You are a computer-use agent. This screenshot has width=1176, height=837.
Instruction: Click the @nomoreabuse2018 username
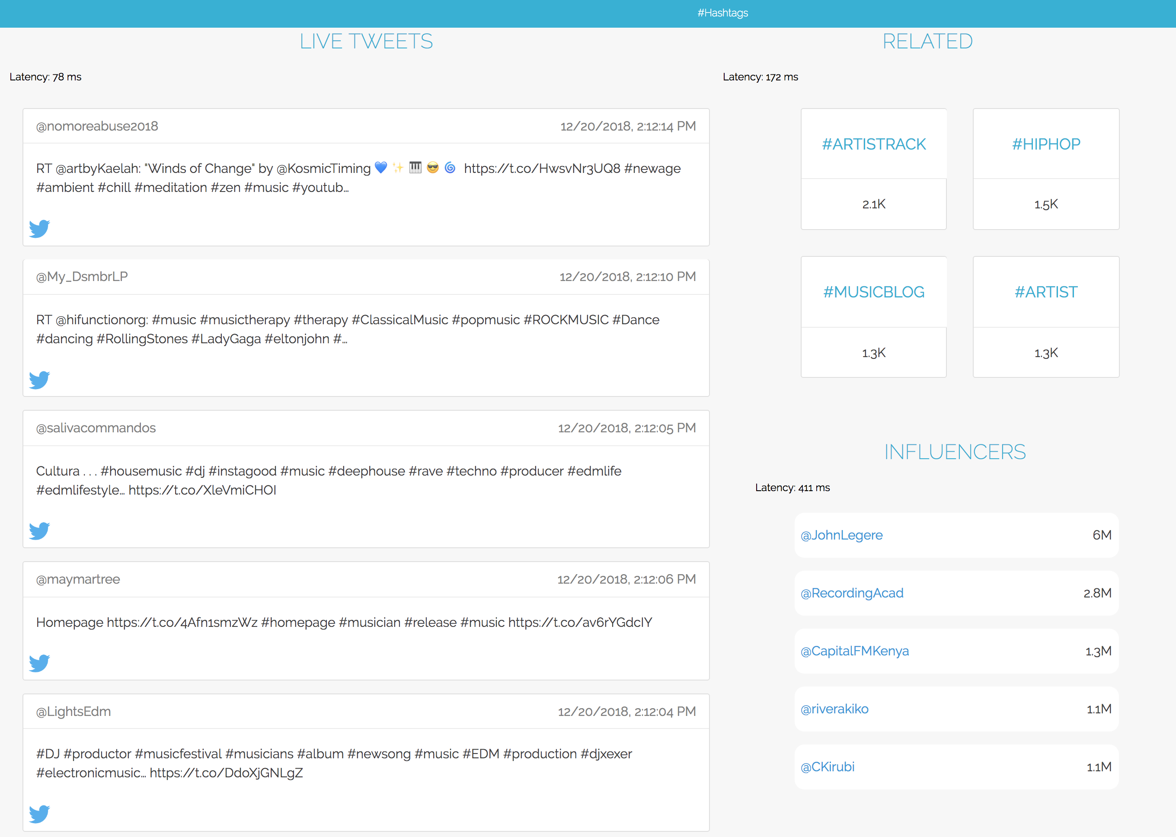coord(97,126)
